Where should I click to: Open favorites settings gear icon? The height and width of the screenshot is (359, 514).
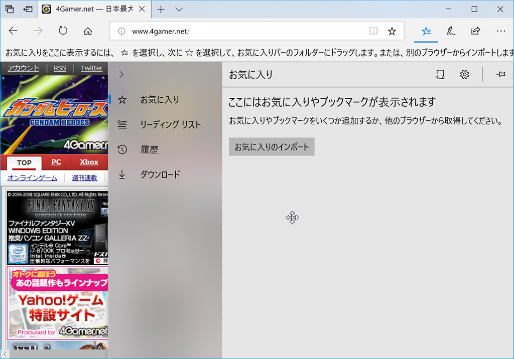click(x=465, y=75)
